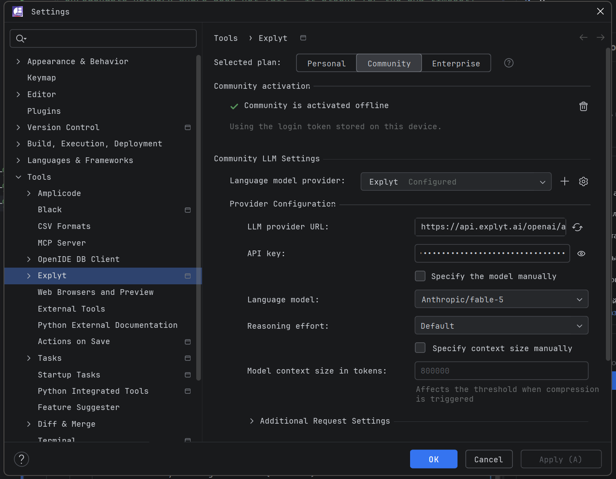Click the OK button

(433, 459)
